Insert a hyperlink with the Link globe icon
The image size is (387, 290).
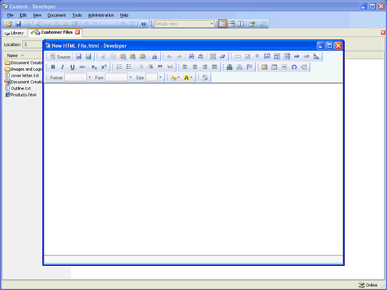click(x=230, y=67)
